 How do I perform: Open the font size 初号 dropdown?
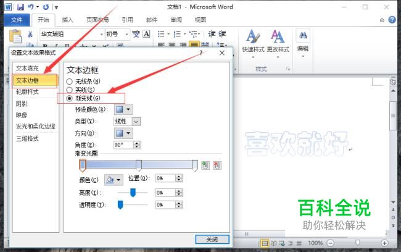(126, 34)
